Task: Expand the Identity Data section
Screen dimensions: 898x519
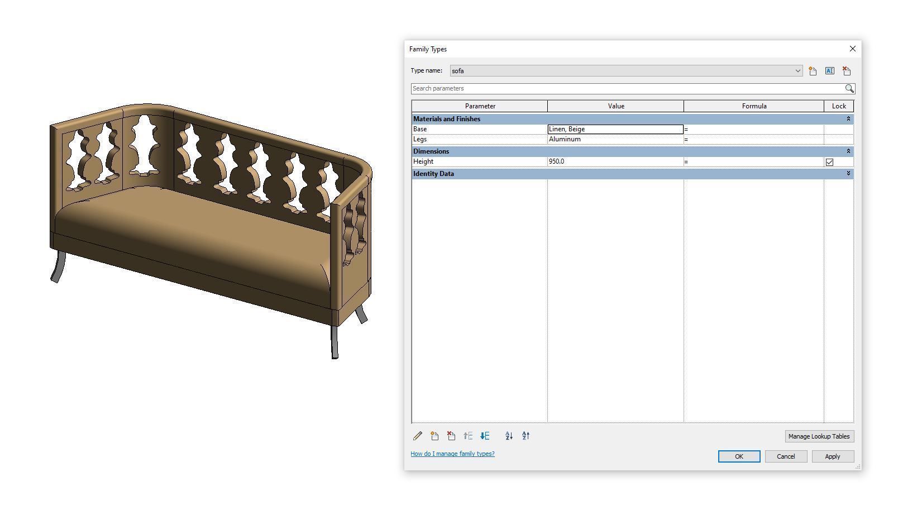Action: pos(848,174)
